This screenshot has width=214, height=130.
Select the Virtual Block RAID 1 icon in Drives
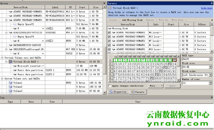[x=11, y=62]
